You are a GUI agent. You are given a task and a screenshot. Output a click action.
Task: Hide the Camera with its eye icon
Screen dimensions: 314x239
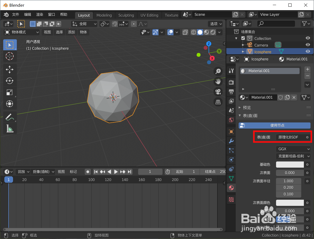(308, 45)
